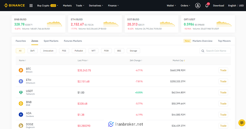The image size is (246, 129).
Task: Open the Markets Overview tab
Action: pyautogui.click(x=203, y=41)
